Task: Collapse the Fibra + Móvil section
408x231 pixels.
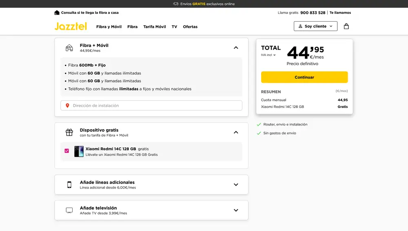Action: click(236, 48)
